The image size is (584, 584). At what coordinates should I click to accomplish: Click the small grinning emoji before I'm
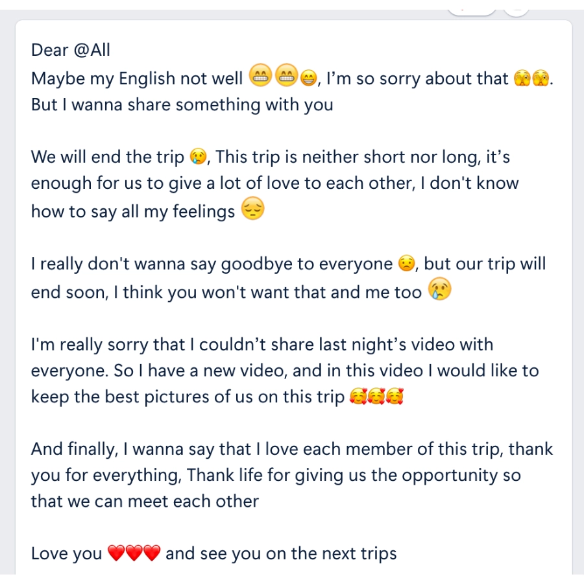[x=308, y=79]
